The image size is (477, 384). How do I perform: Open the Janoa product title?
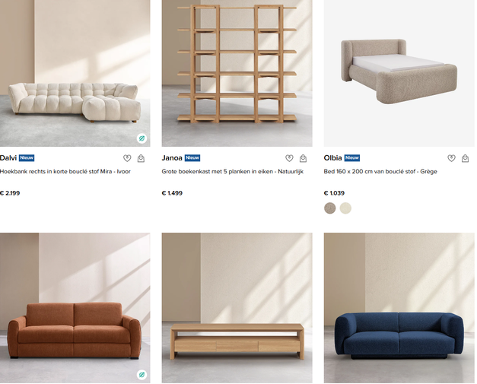[172, 158]
